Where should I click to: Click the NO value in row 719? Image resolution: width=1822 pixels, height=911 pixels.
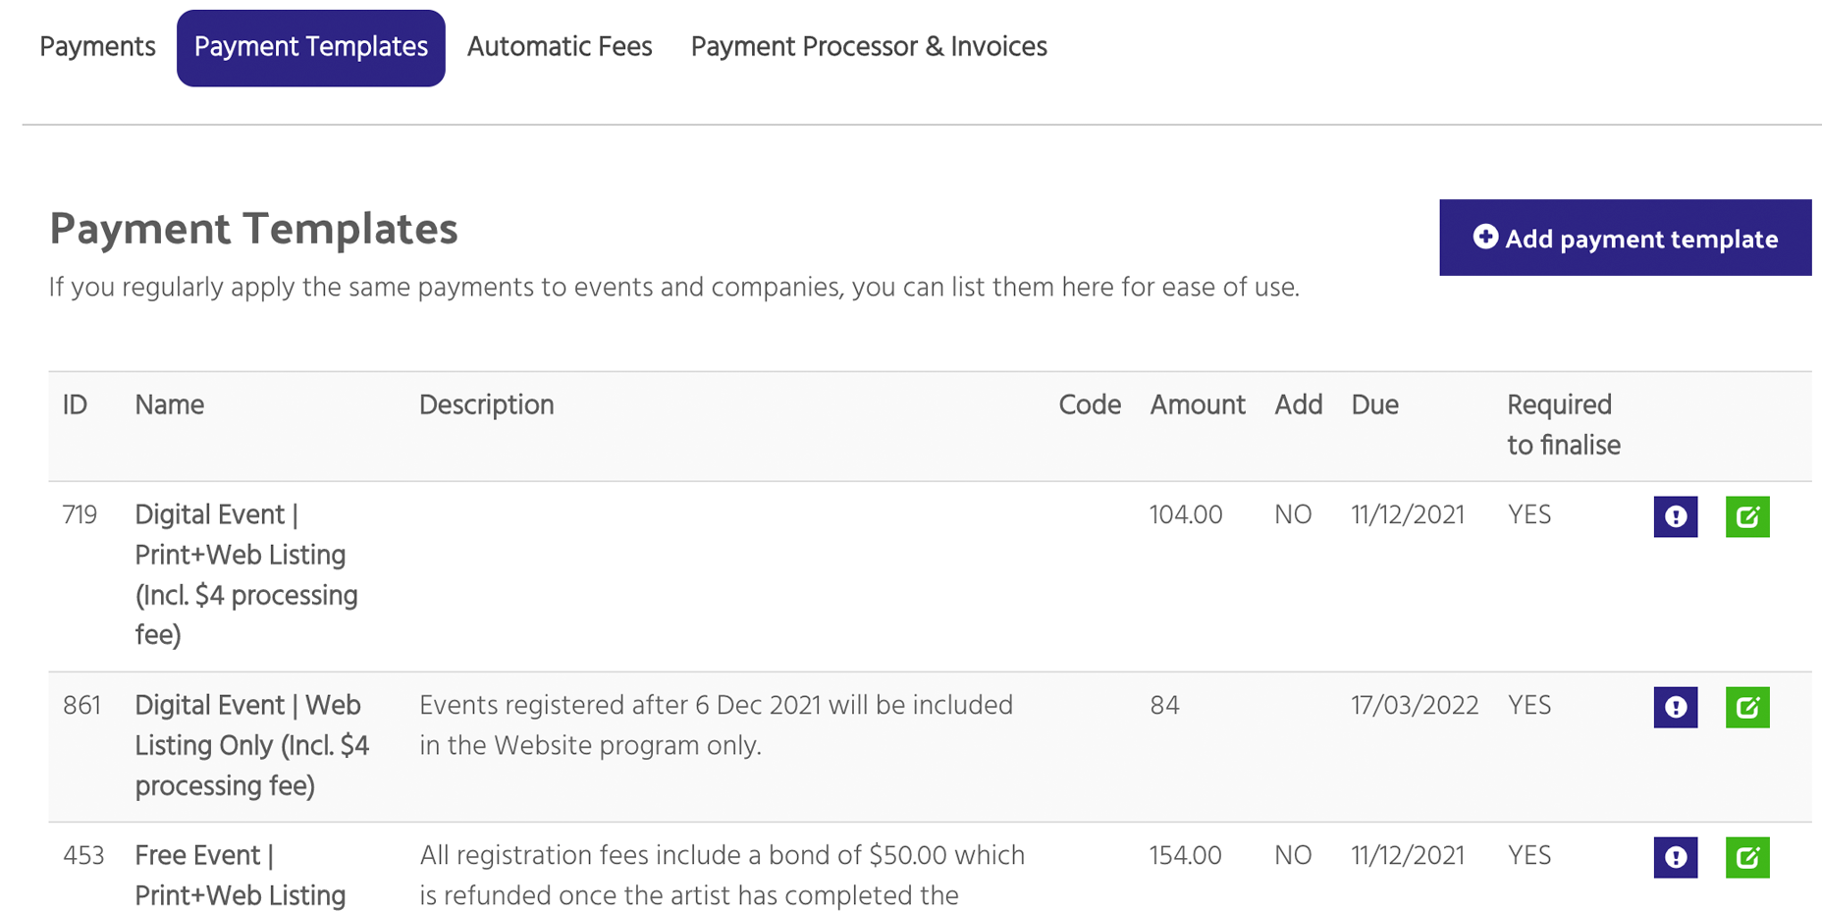tap(1293, 515)
